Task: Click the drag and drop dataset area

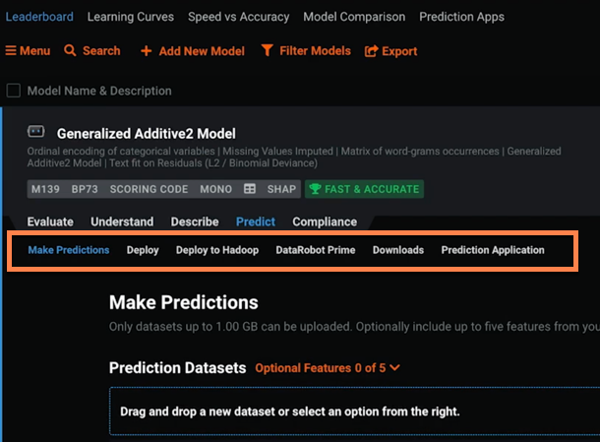Action: tap(354, 411)
